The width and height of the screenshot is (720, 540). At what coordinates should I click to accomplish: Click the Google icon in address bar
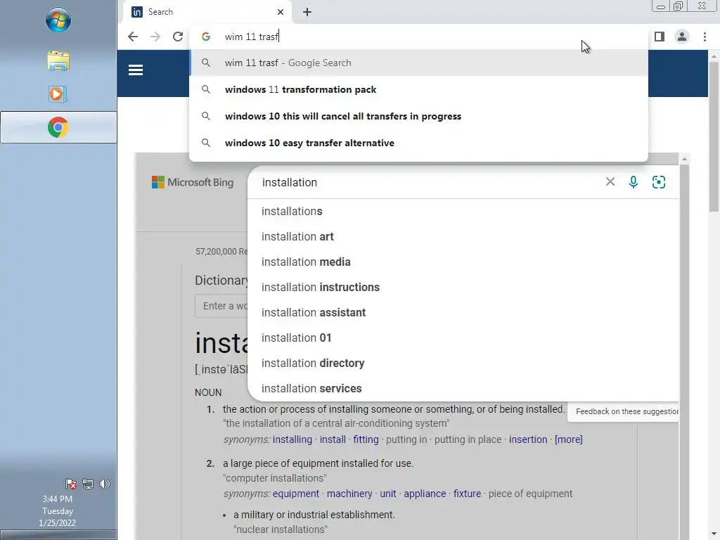tap(206, 37)
